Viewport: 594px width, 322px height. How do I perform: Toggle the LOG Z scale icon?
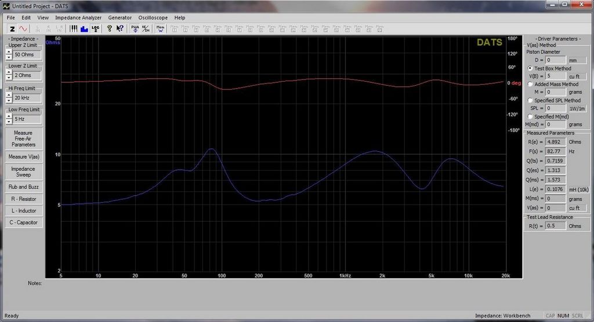click(x=95, y=29)
